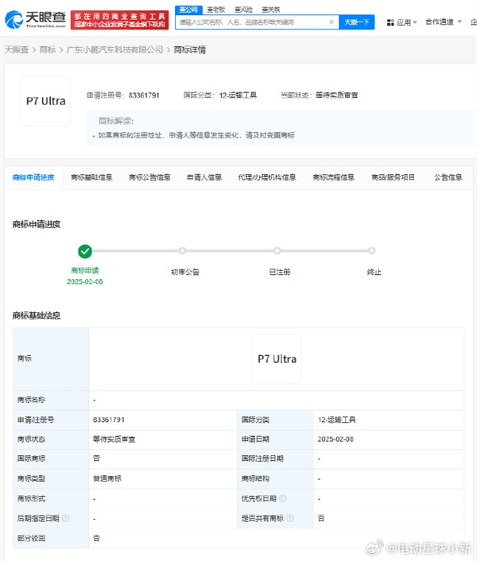Click help icon next to 后期指定日期

[66, 518]
